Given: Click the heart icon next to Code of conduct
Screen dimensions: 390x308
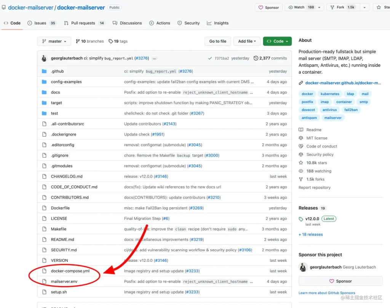Looking at the screenshot, I should tap(301, 146).
